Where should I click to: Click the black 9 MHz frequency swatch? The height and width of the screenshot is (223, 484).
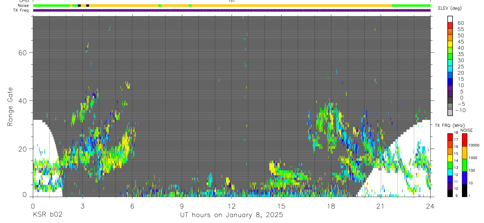(450, 194)
